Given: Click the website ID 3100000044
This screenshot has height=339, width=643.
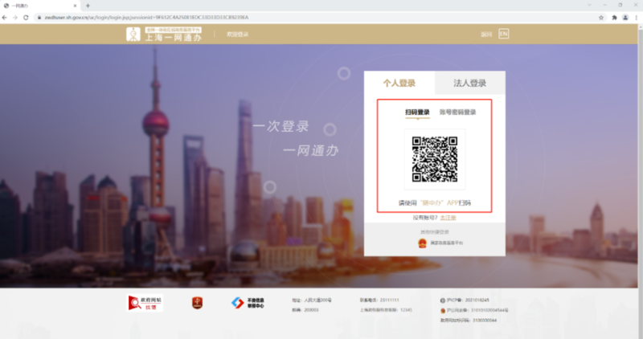Looking at the screenshot, I should [x=485, y=321].
